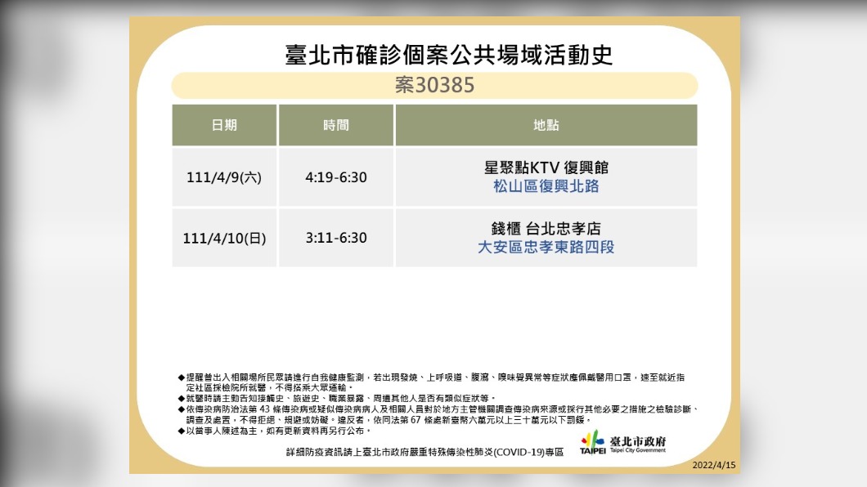The width and height of the screenshot is (867, 487).
Task: Click the Taipei City Government logo icon
Action: (x=593, y=442)
